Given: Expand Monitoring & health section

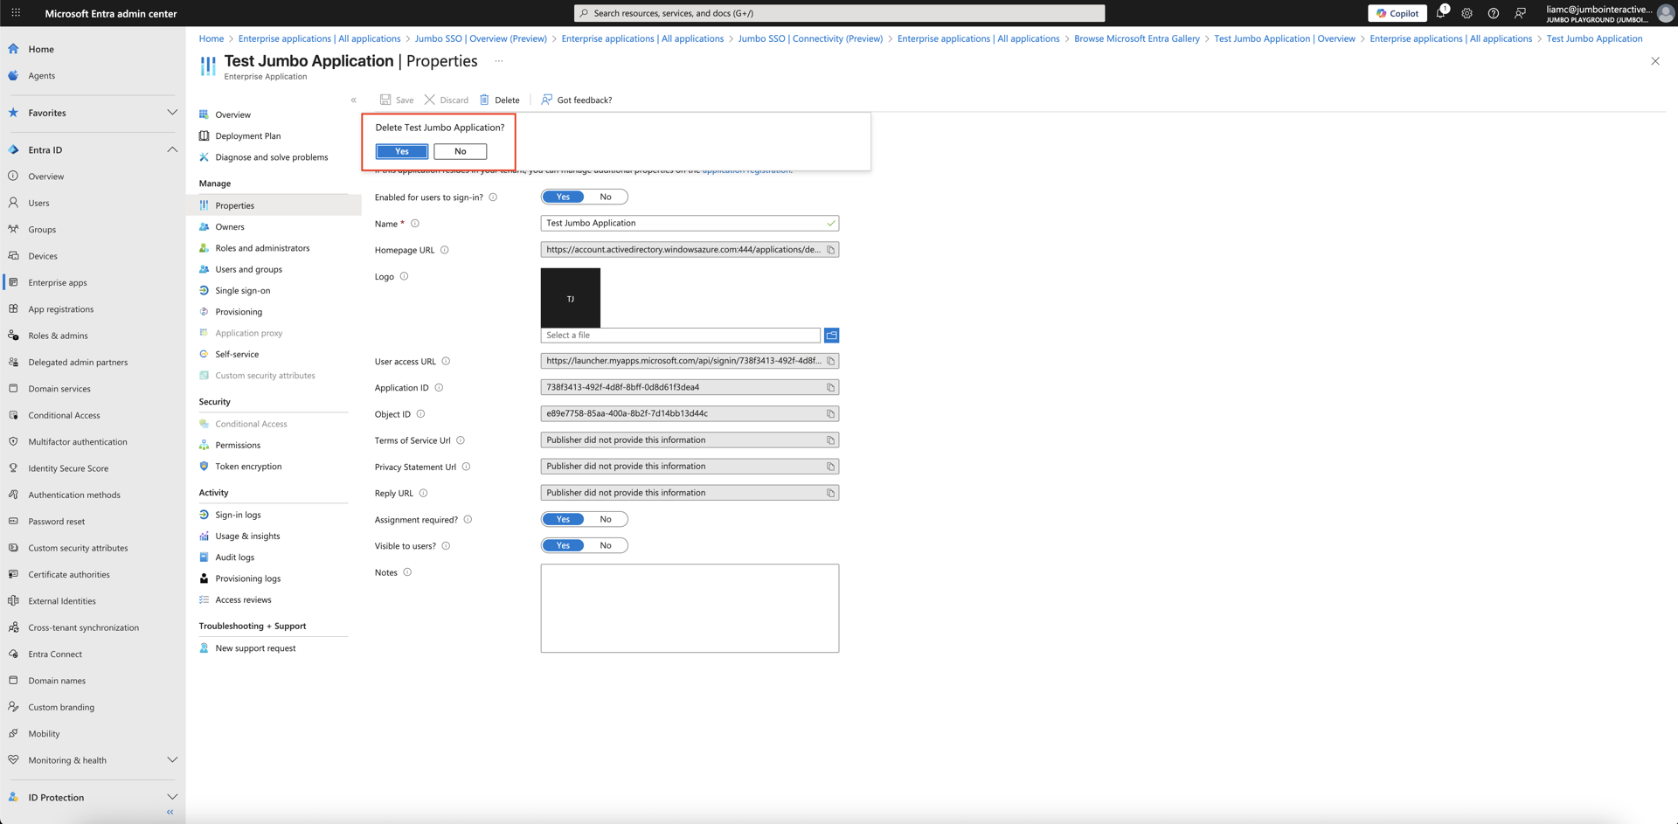Looking at the screenshot, I should [172, 760].
